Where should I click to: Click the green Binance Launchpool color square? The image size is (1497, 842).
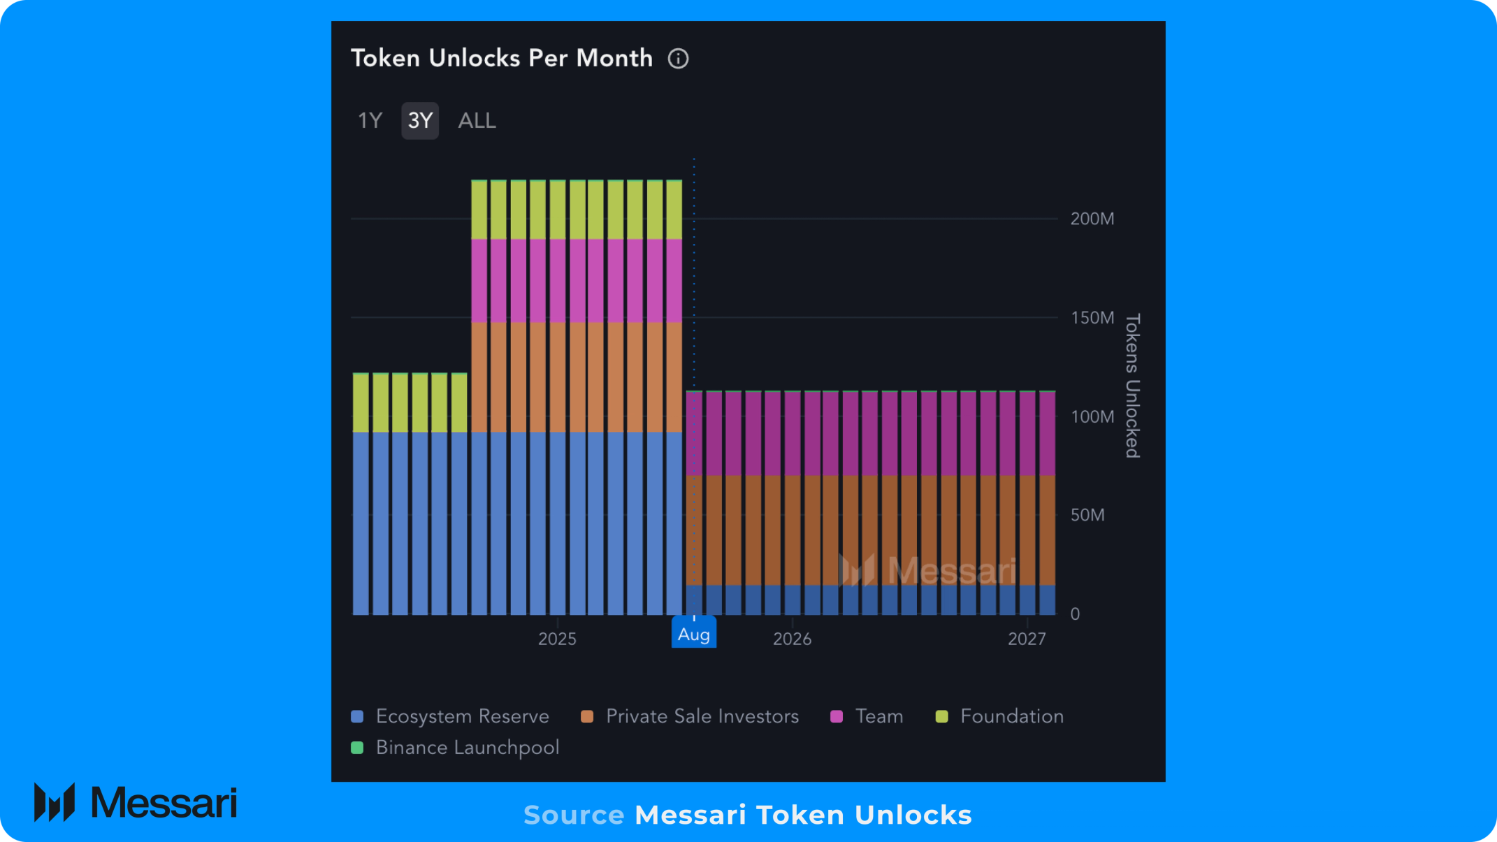[357, 748]
